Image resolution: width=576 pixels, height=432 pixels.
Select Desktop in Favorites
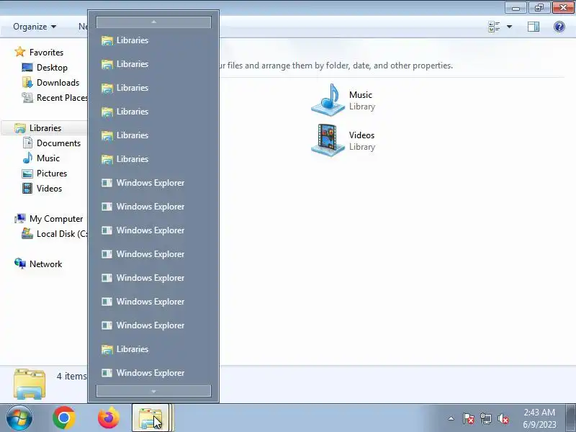pyautogui.click(x=52, y=68)
